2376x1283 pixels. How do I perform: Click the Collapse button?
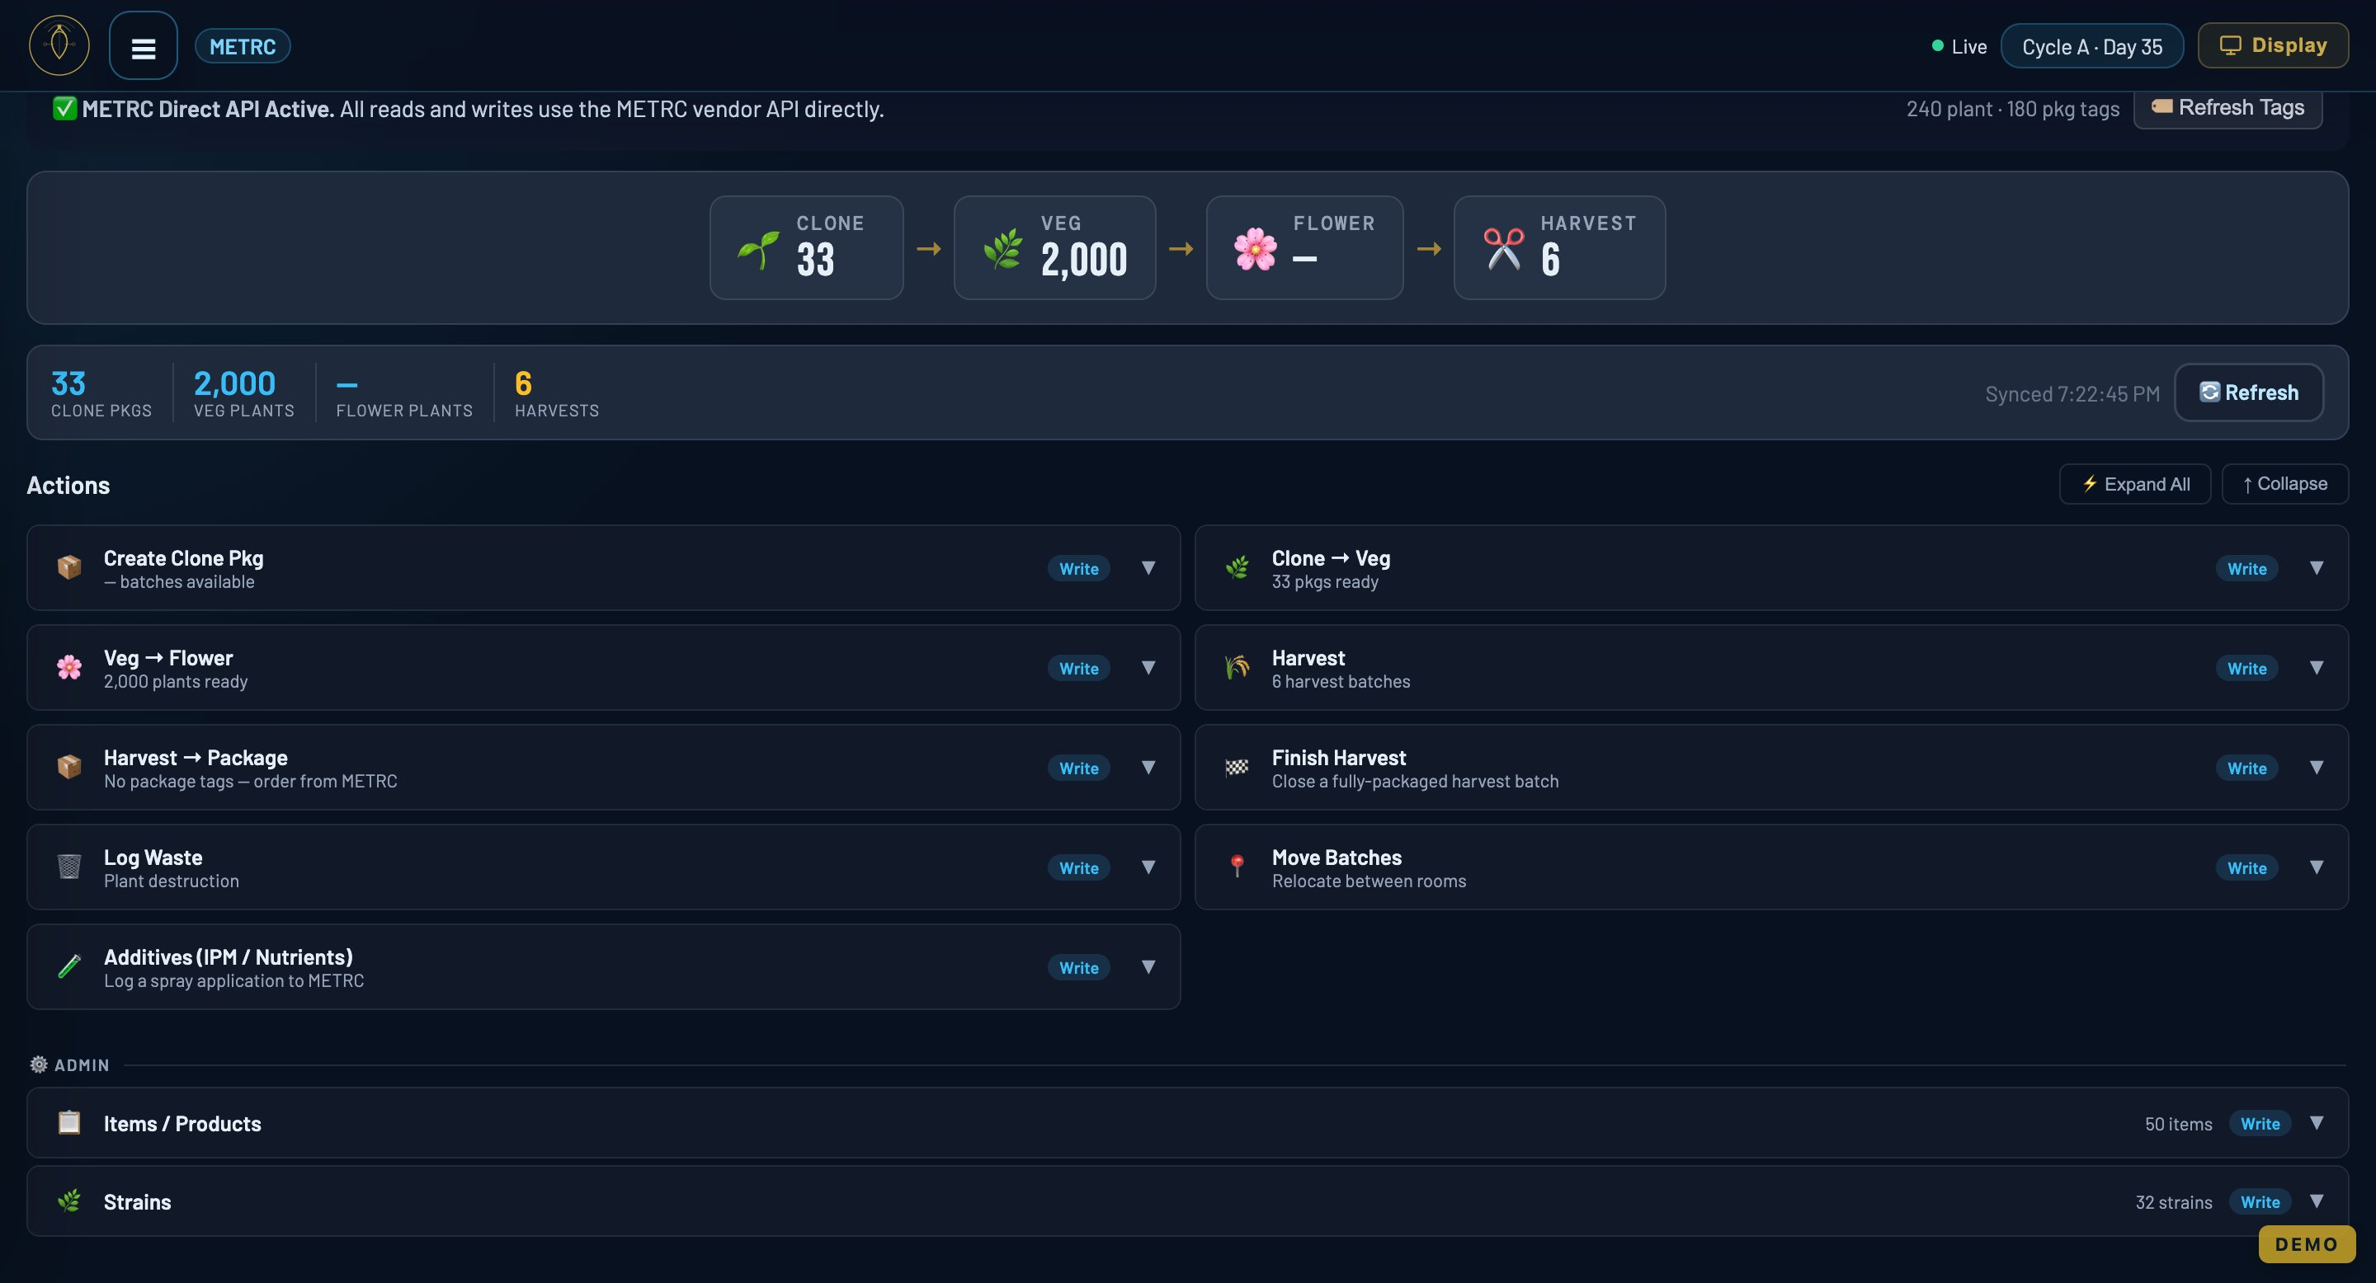point(2284,484)
